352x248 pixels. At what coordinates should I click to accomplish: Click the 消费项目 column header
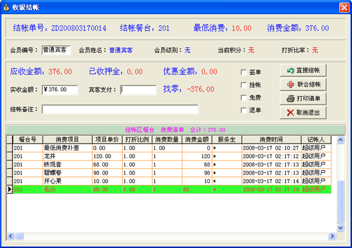(x=67, y=140)
